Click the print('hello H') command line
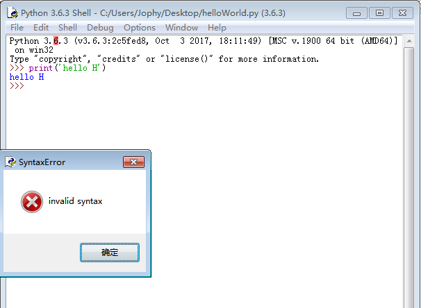The height and width of the screenshot is (308, 421). [58, 68]
